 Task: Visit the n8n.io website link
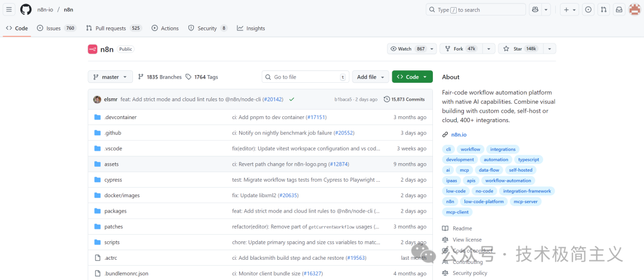click(459, 134)
